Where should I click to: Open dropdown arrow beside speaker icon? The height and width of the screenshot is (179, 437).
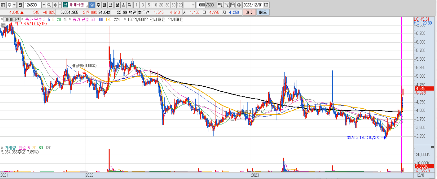pos(60,5)
